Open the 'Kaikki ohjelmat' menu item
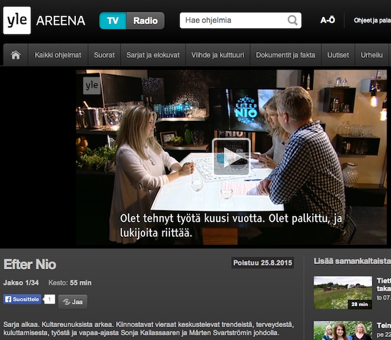 58,55
